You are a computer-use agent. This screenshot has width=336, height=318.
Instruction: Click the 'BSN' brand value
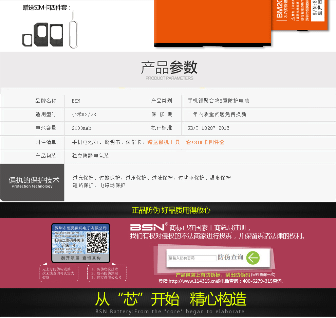(76, 101)
